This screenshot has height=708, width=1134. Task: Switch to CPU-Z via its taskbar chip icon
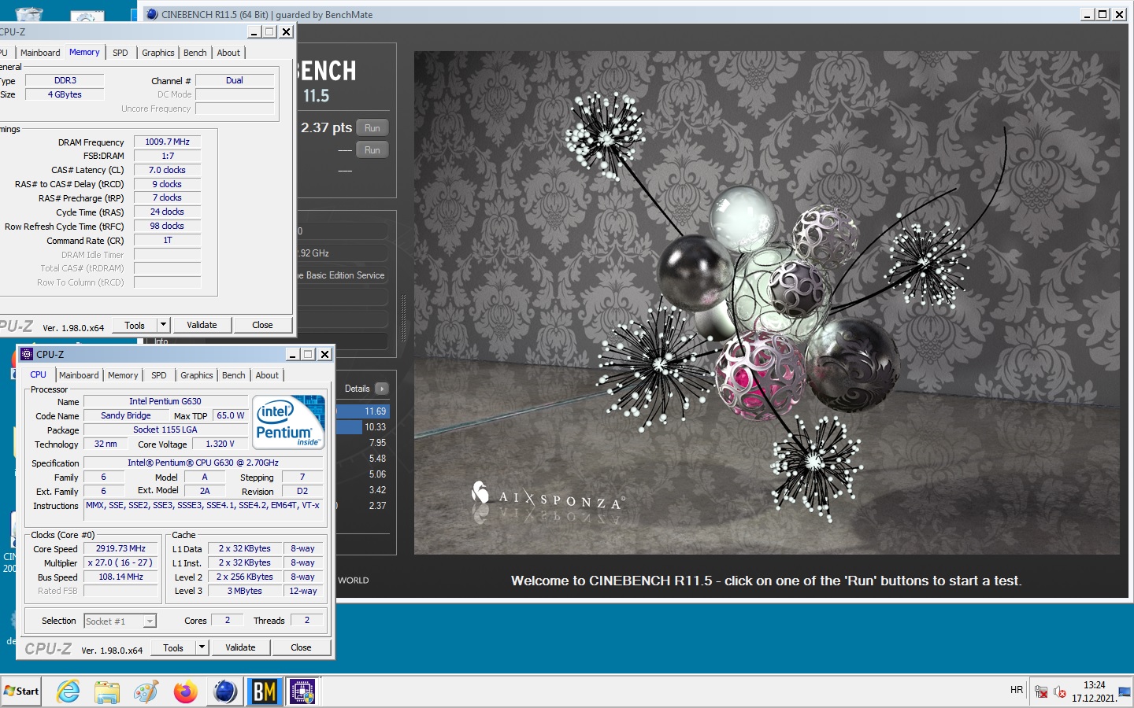(302, 691)
